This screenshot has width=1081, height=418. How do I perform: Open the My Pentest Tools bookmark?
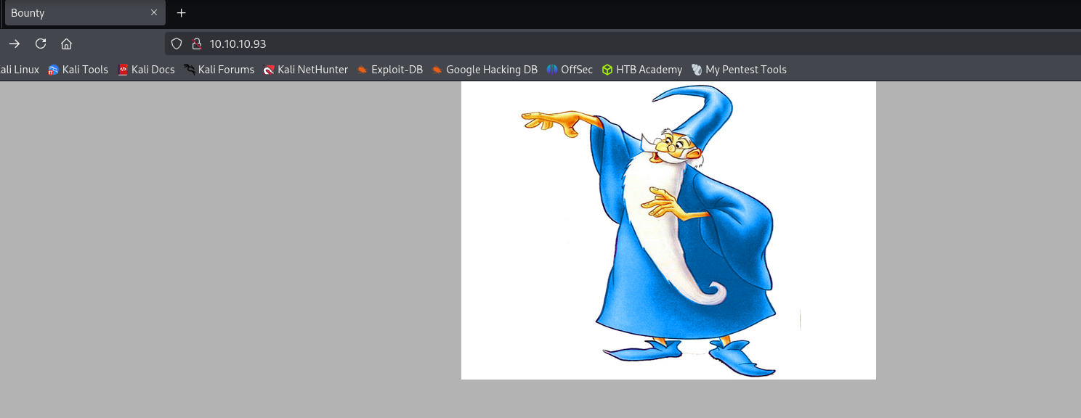point(739,70)
